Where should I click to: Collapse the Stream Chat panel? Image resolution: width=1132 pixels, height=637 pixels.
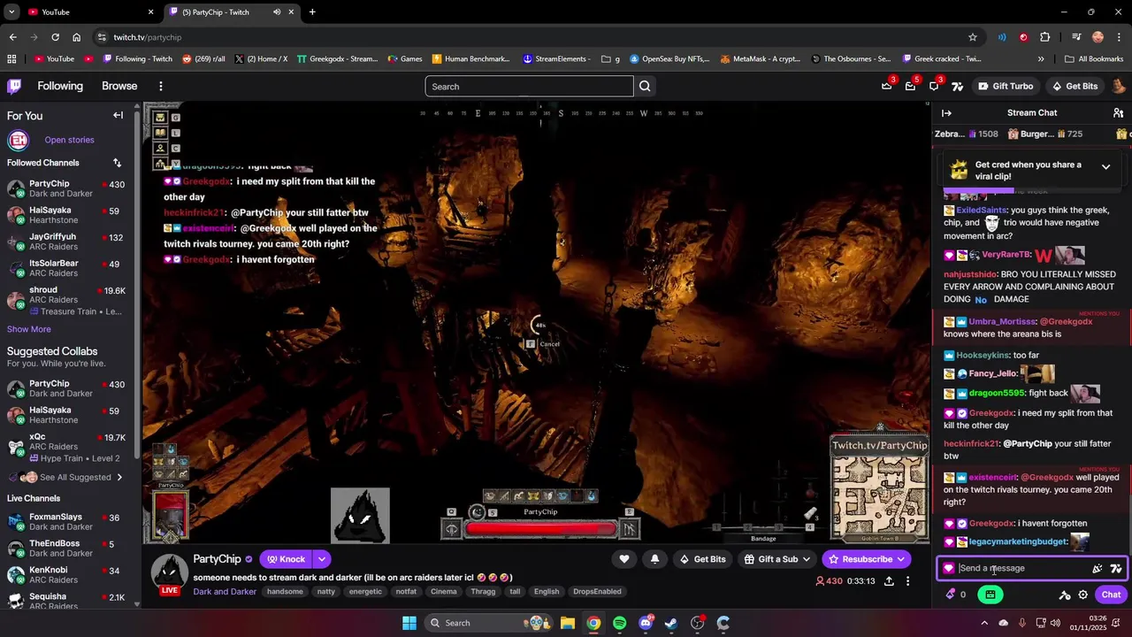946,113
